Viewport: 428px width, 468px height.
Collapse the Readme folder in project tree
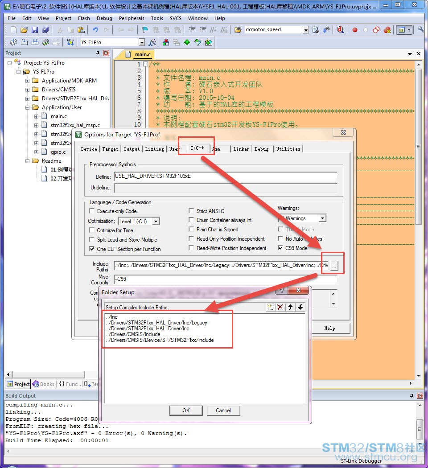pyautogui.click(x=28, y=161)
